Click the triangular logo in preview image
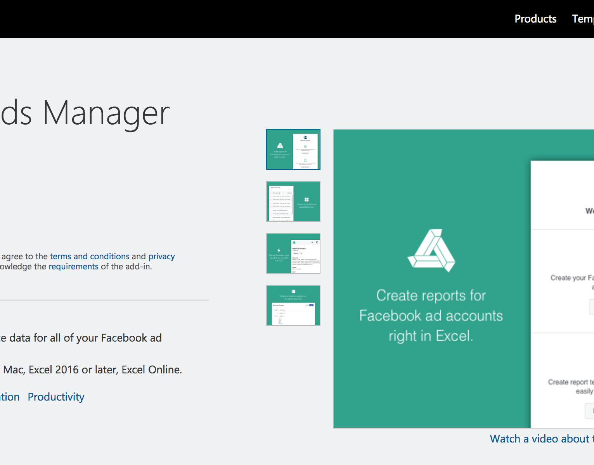The image size is (594, 465). pyautogui.click(x=431, y=250)
